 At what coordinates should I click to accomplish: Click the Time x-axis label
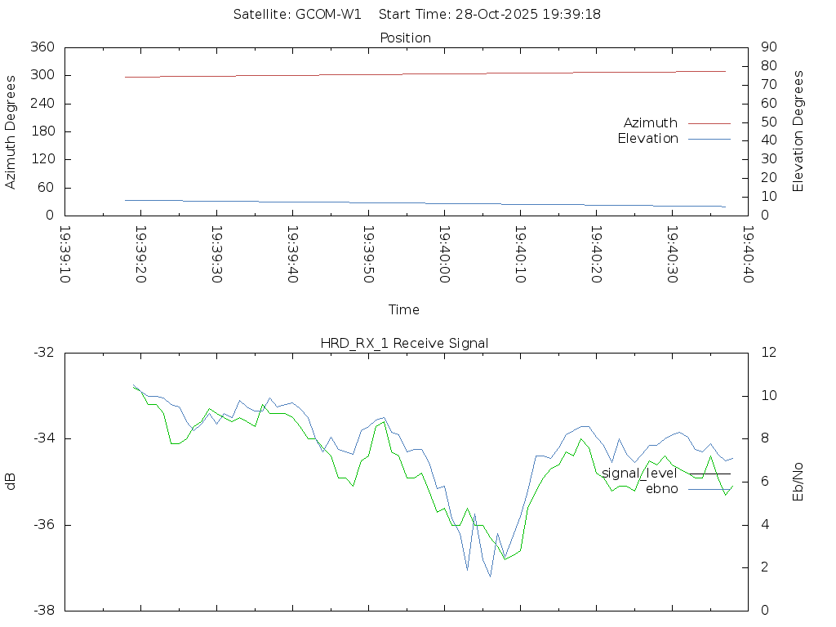(x=404, y=310)
